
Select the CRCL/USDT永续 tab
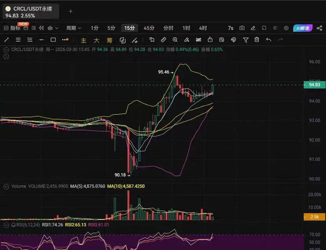31,12
